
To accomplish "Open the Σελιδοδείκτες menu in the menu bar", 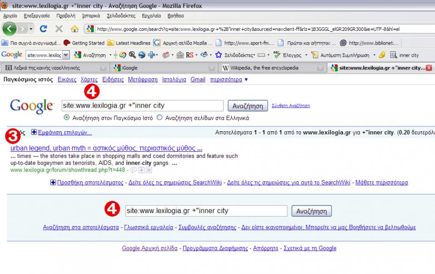I will click(121, 16).
